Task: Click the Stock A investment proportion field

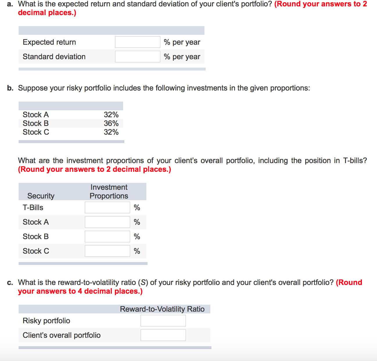Action: click(107, 222)
